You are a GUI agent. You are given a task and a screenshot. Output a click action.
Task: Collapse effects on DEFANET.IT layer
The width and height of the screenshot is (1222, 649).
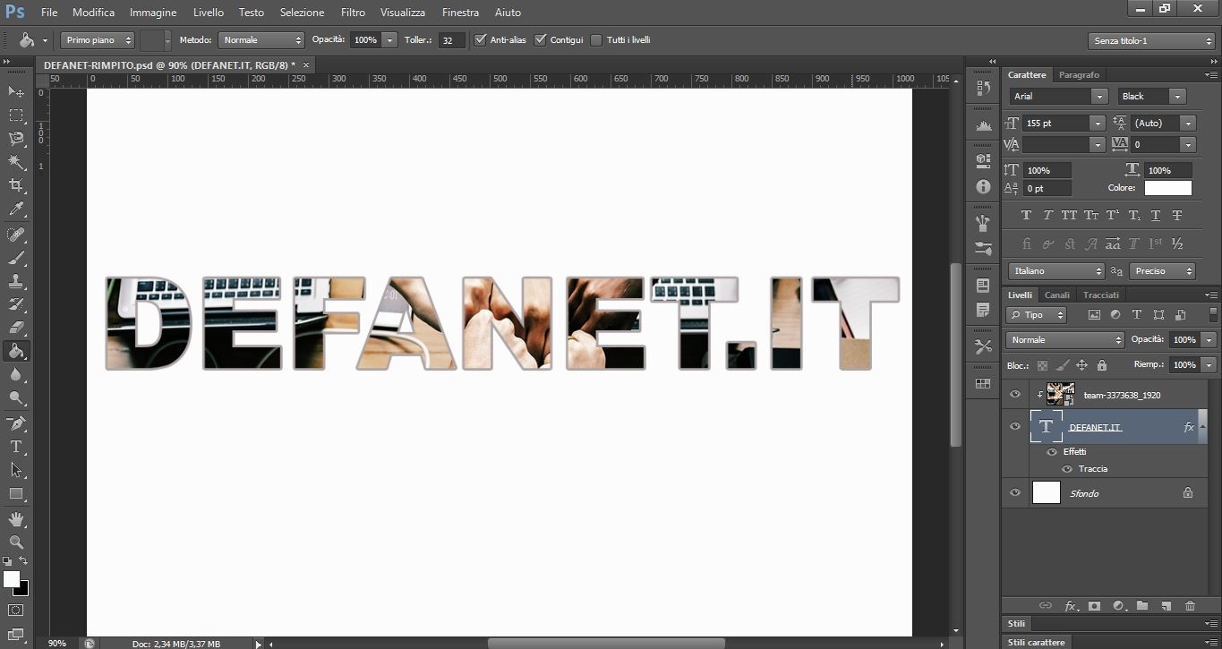1204,427
